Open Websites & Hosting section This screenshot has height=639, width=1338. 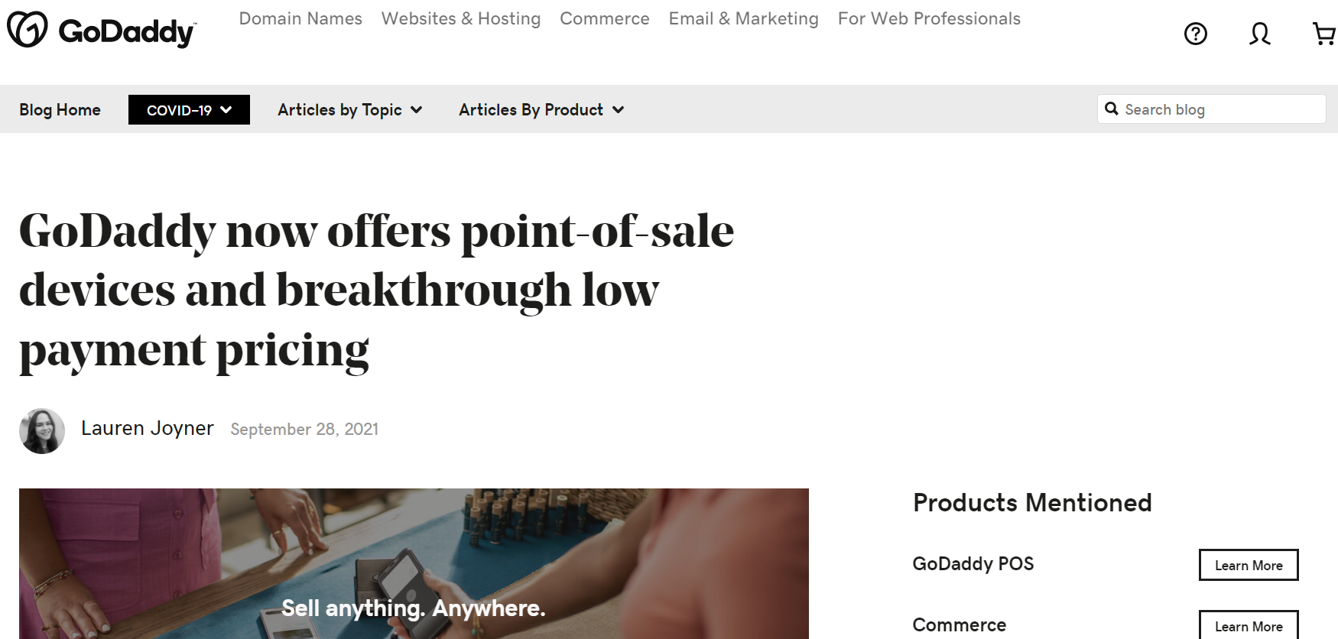click(x=460, y=18)
